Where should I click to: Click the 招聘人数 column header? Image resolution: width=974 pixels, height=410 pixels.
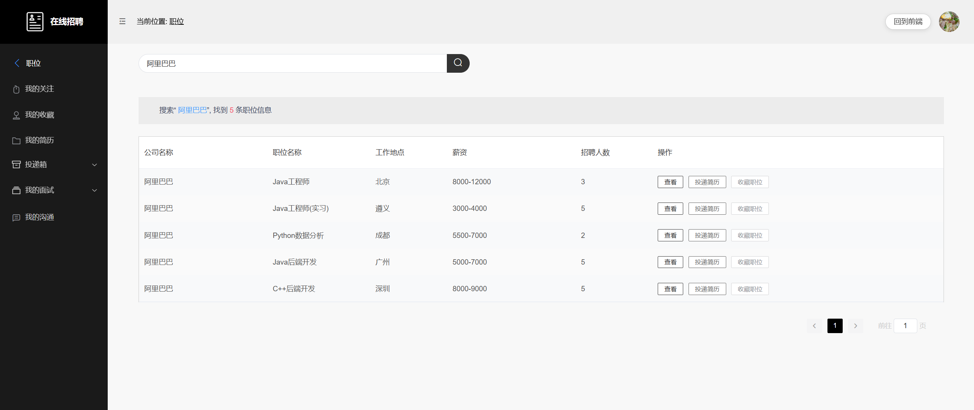595,153
